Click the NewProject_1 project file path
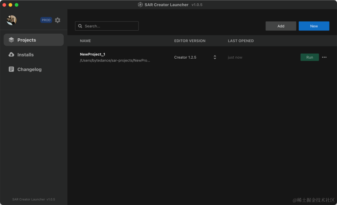Image resolution: width=337 pixels, height=205 pixels. tap(115, 61)
